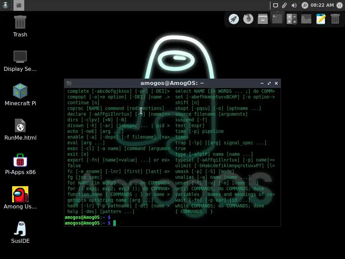Screen dimensions: 345x259
Task: Click the 'help [-dms] [pattern ...]' line
Action: 101,212
